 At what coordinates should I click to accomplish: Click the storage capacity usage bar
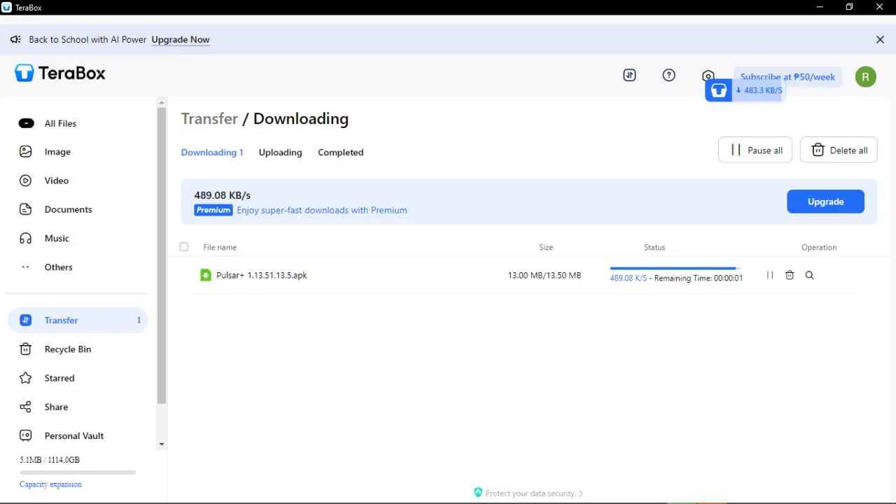(78, 472)
